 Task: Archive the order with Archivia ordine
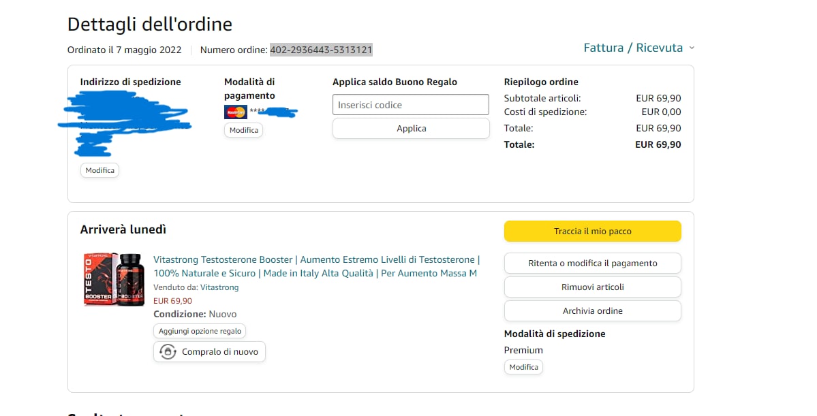(592, 311)
